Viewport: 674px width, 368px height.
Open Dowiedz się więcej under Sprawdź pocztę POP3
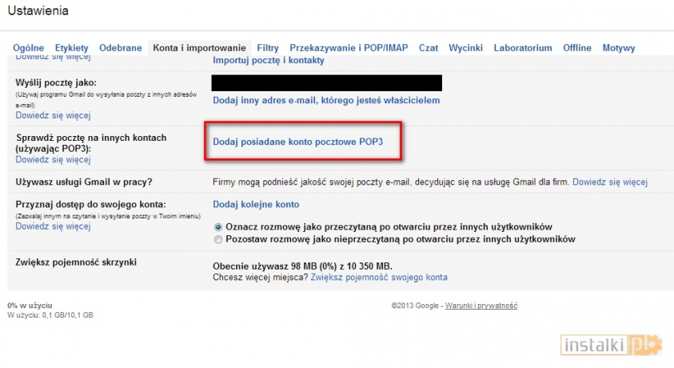pyautogui.click(x=54, y=159)
